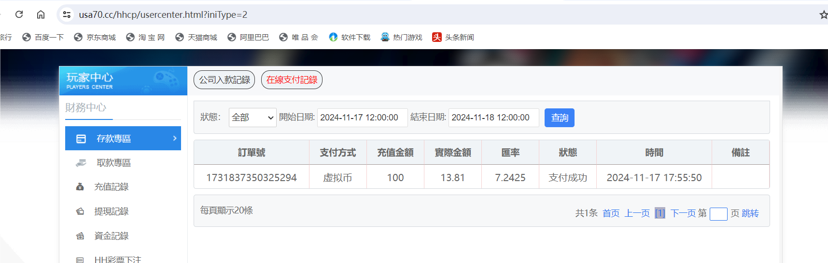Image resolution: width=828 pixels, height=263 pixels.
Task: Click the HH彩票下注 sidebar icon
Action: [80, 260]
